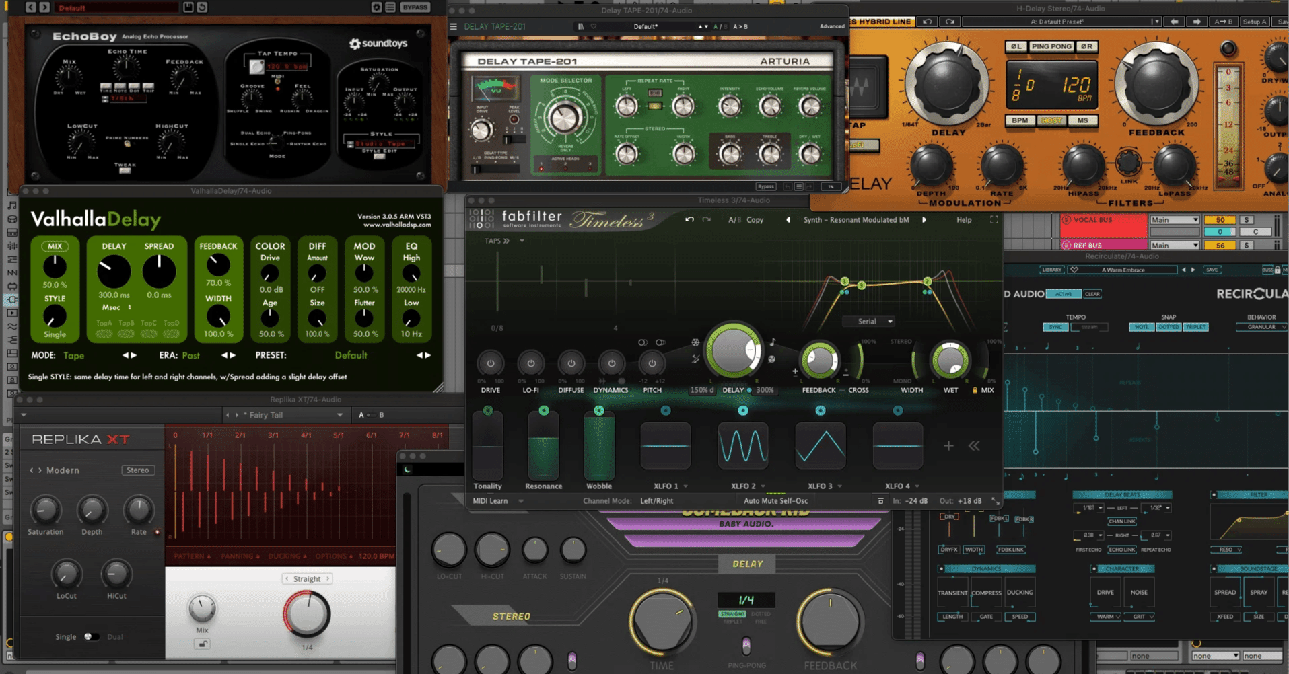Click the fullscreen icon in Timeless 3 header
The width and height of the screenshot is (1289, 674).
[994, 219]
